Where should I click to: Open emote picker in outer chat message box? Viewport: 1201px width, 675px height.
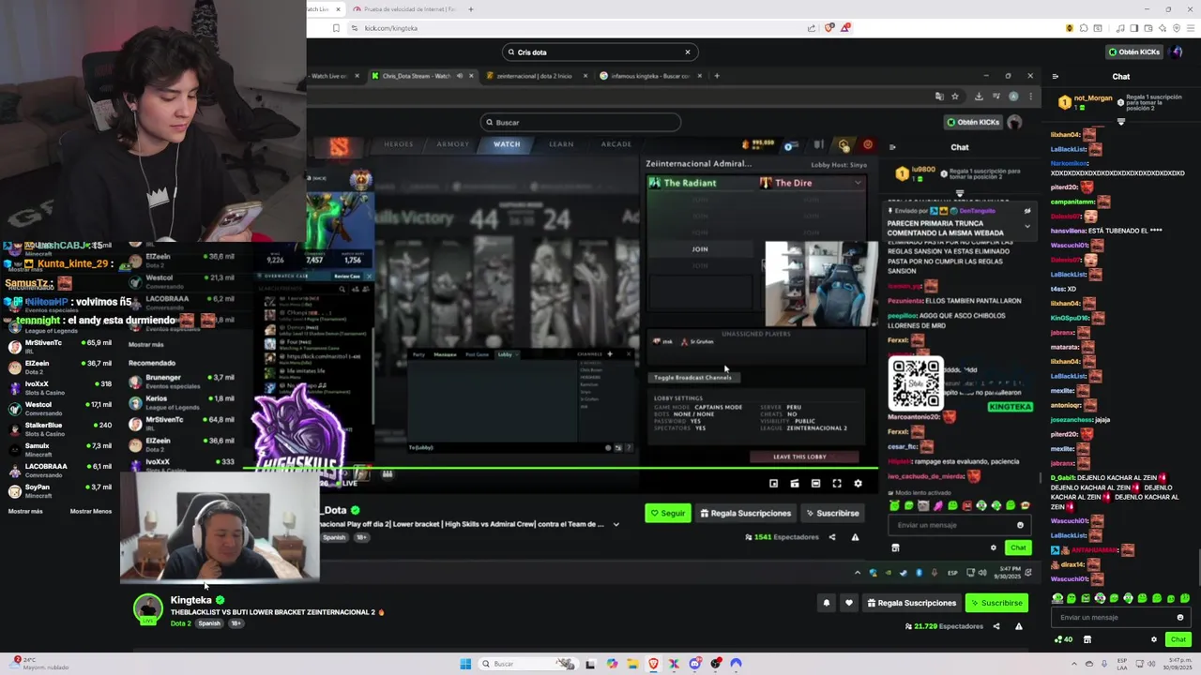1180,617
